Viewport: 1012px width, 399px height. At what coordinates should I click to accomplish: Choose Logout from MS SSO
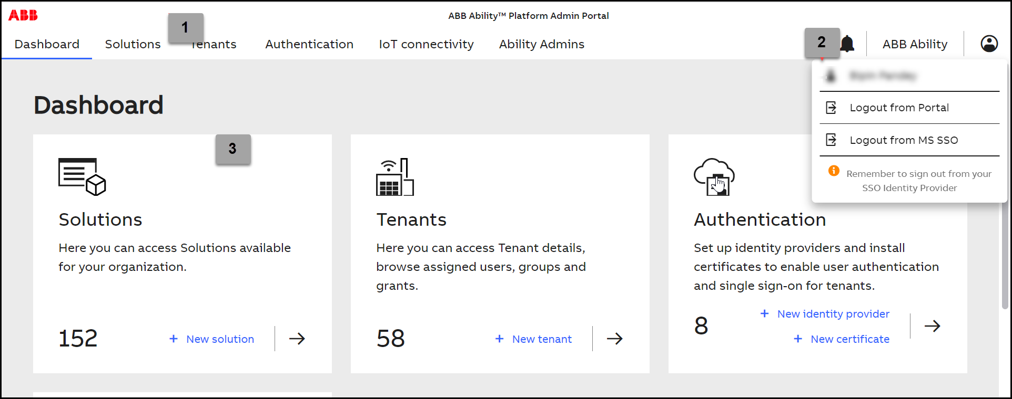(903, 140)
